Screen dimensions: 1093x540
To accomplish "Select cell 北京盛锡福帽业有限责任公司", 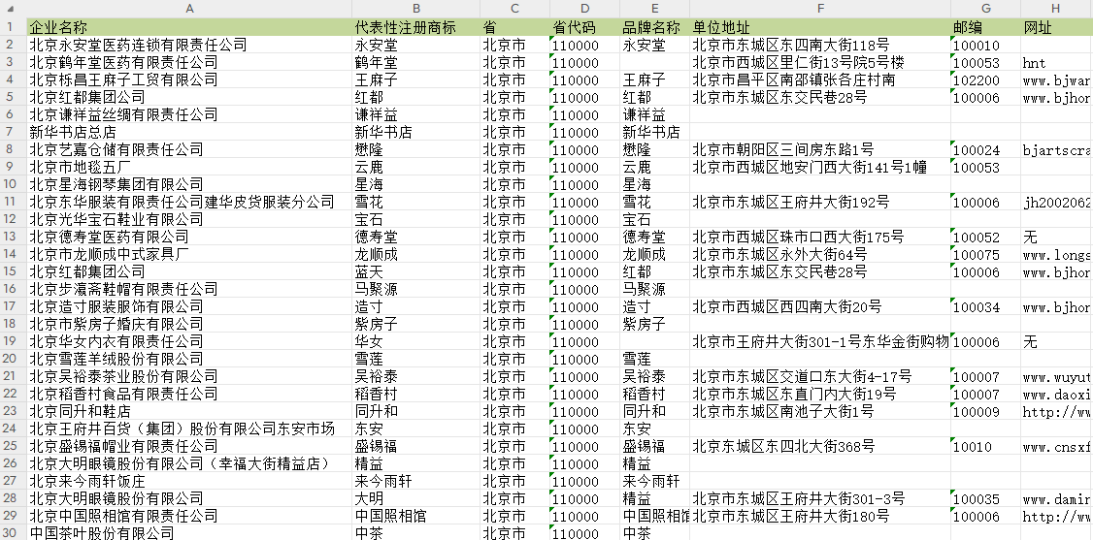I will 189,446.
